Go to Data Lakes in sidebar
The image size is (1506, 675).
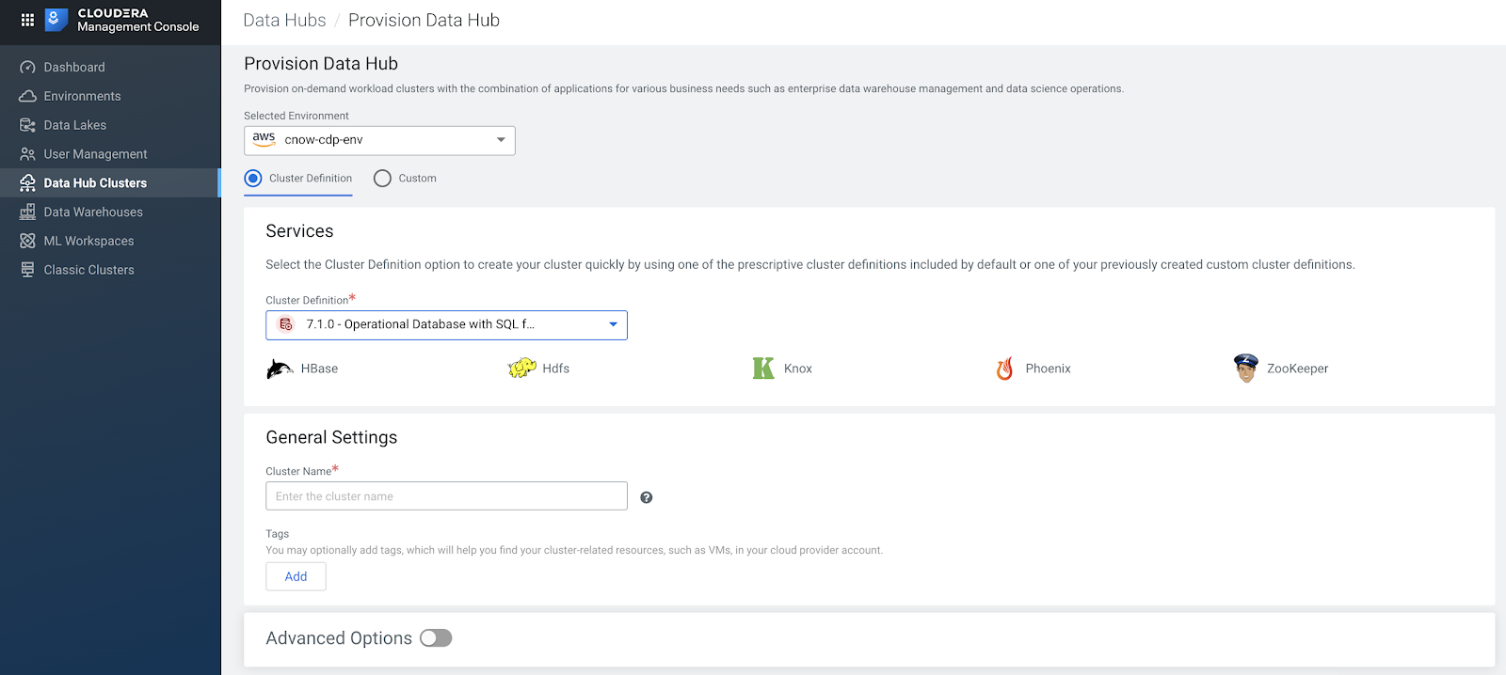click(x=75, y=125)
